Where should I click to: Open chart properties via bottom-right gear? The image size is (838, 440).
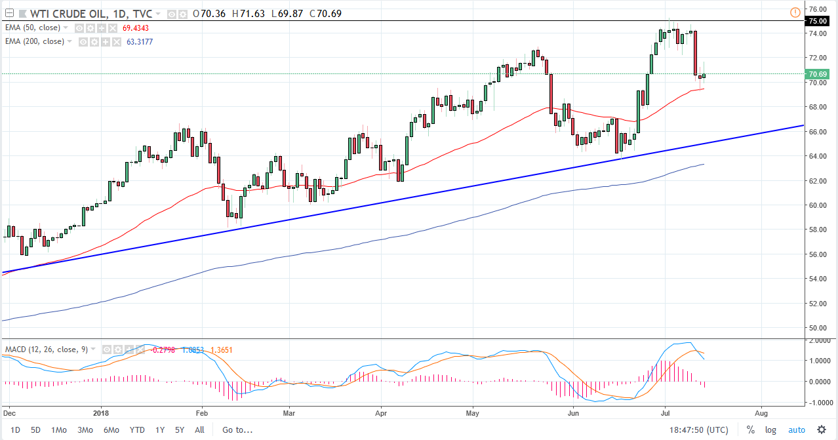[x=822, y=430]
